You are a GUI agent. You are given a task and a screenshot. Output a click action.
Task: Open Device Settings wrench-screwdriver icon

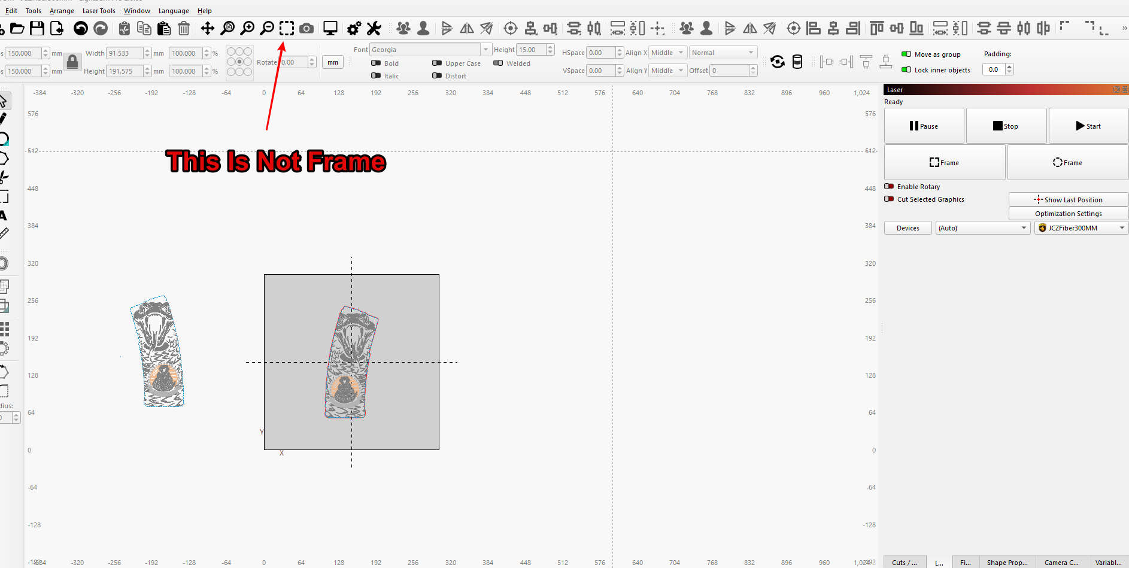(374, 28)
